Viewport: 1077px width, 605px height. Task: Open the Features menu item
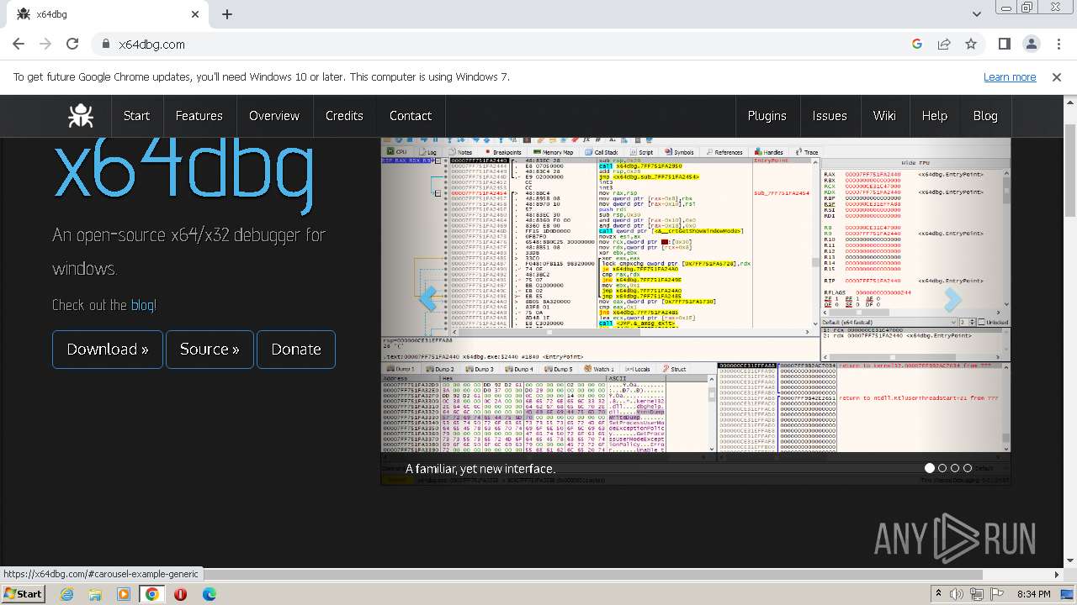pos(199,116)
